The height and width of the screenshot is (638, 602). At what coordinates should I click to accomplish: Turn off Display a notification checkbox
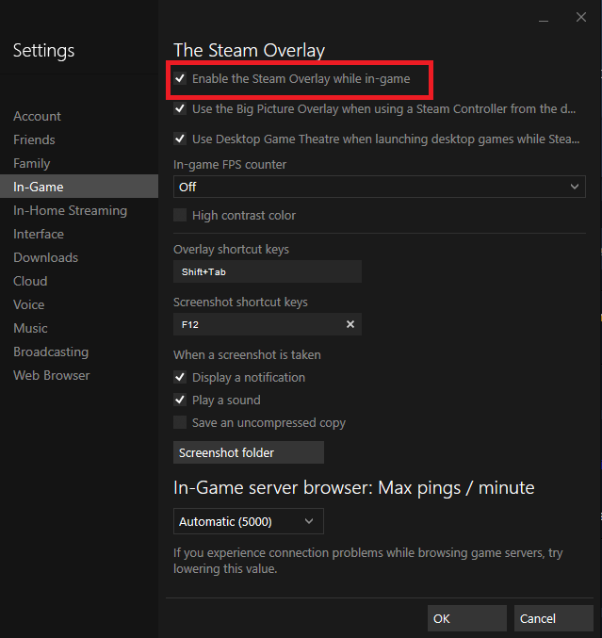181,378
